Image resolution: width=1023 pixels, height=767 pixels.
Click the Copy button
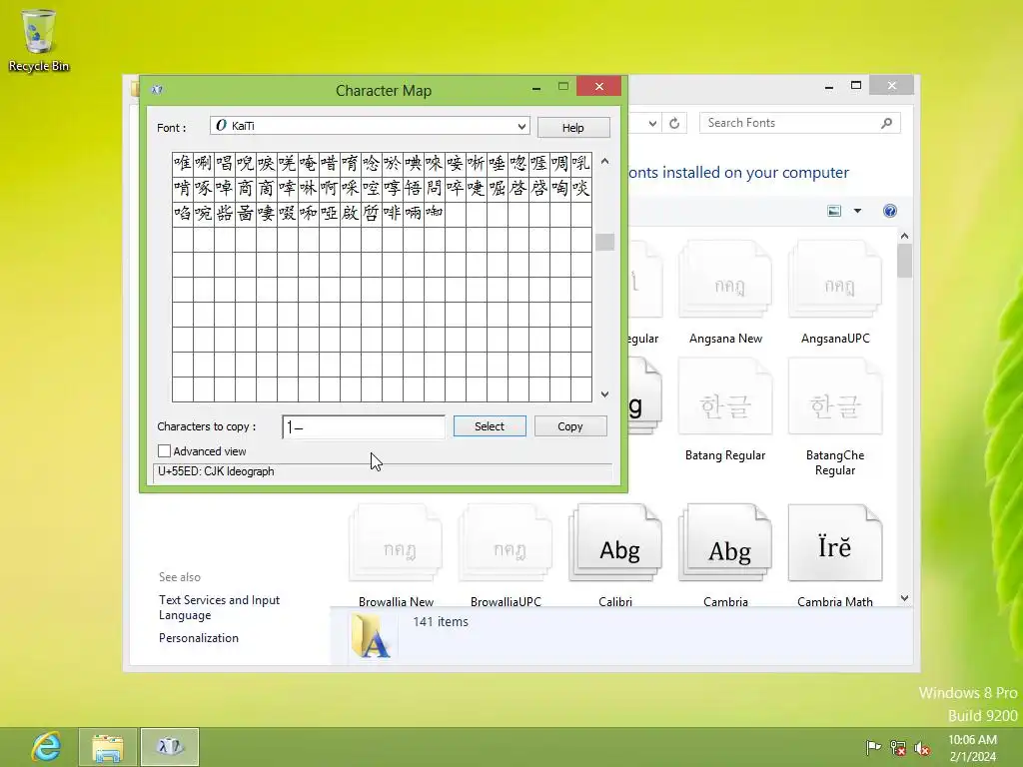(570, 425)
